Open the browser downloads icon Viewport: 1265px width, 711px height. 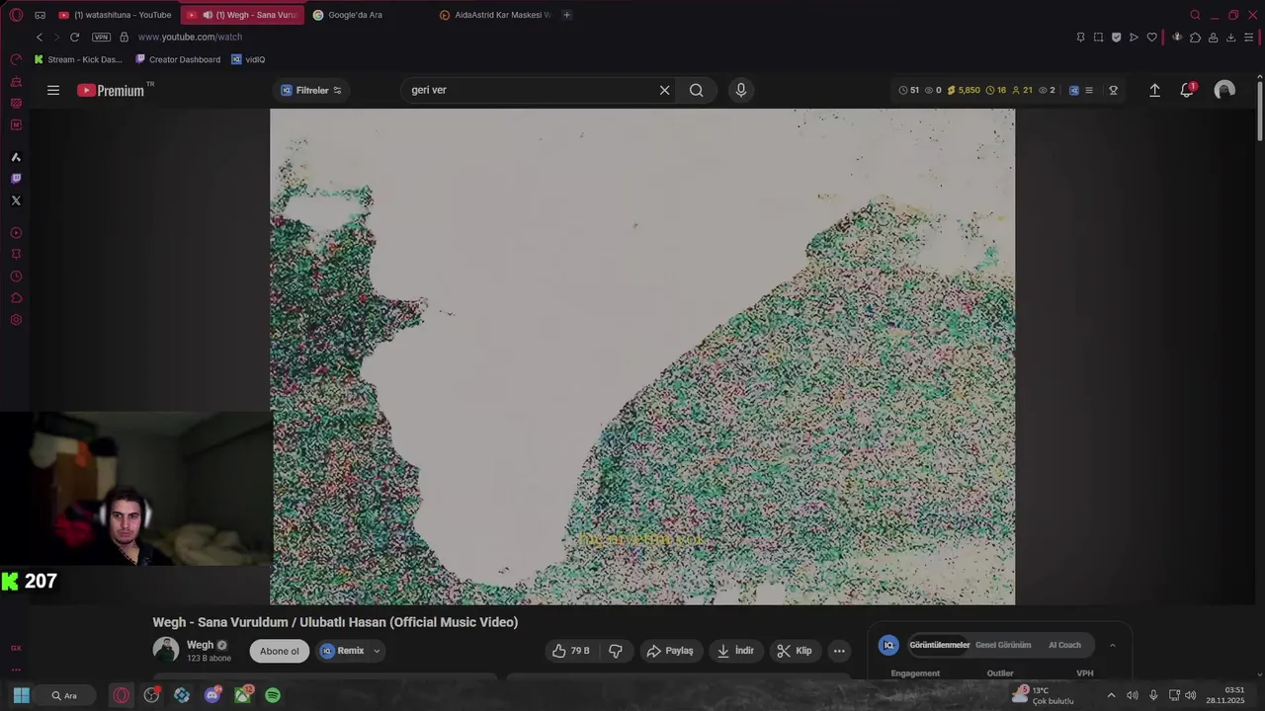[1230, 38]
